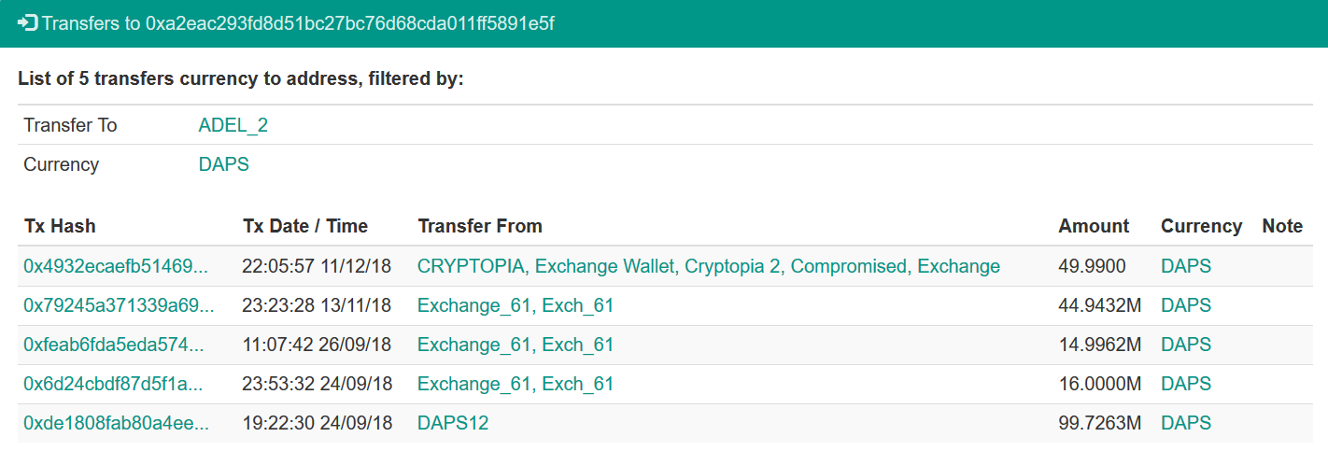Viewport: 1328px width, 451px height.
Task: Click the Amount column header
Action: coord(1094,226)
